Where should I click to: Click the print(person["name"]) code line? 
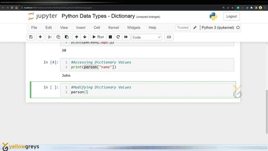pyautogui.click(x=93, y=67)
